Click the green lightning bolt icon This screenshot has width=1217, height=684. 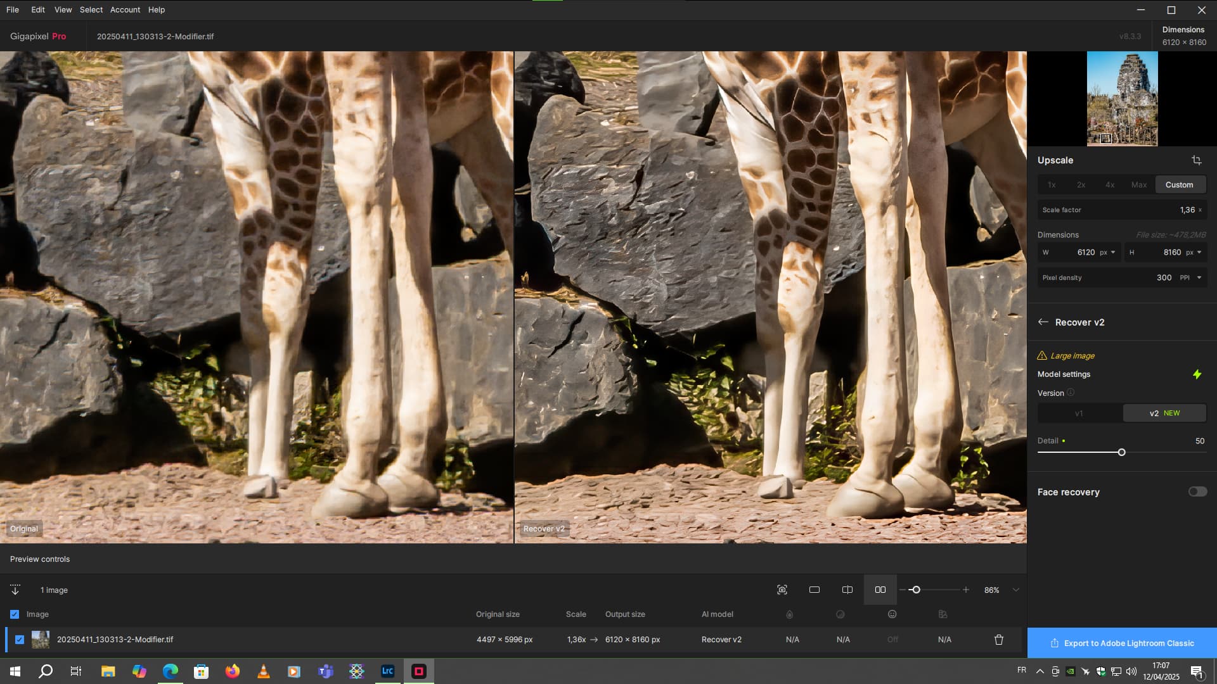pos(1197,374)
